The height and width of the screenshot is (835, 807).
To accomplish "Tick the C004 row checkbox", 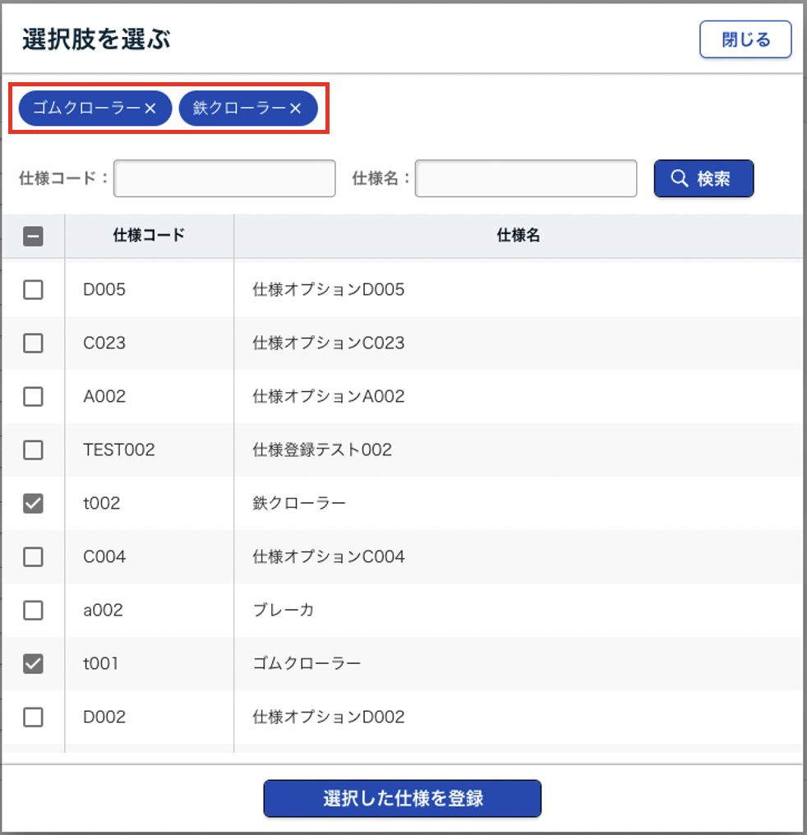I will coord(33,556).
